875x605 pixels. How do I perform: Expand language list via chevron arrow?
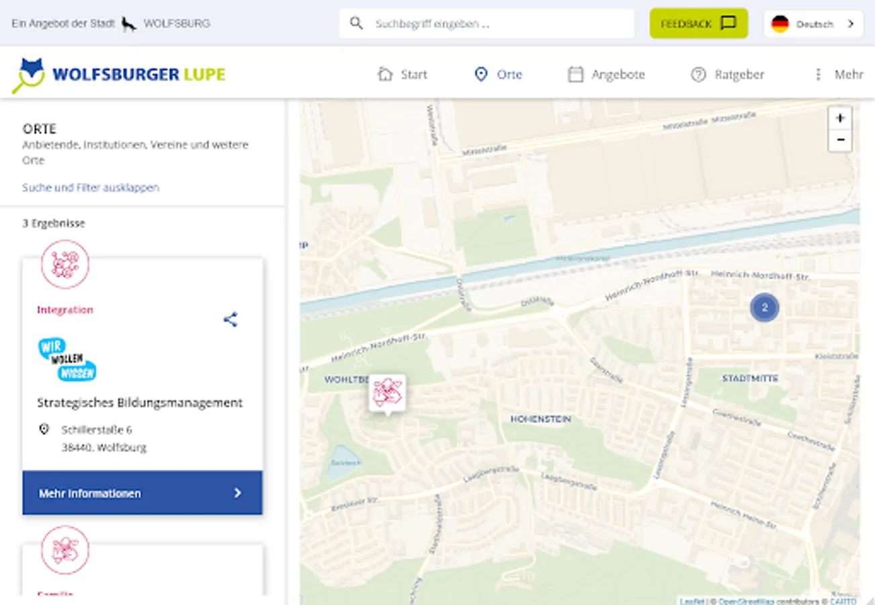[x=851, y=24]
